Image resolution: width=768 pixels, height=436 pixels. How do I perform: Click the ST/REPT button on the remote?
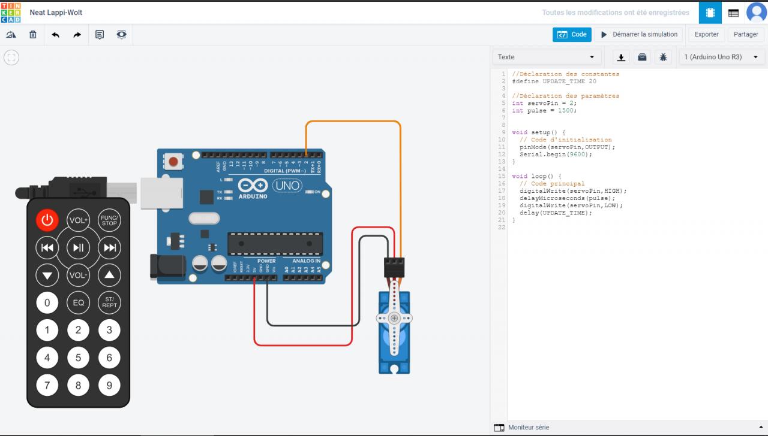tap(109, 302)
